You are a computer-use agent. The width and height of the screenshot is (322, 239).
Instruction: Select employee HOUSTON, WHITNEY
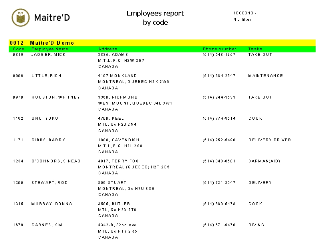[56, 97]
